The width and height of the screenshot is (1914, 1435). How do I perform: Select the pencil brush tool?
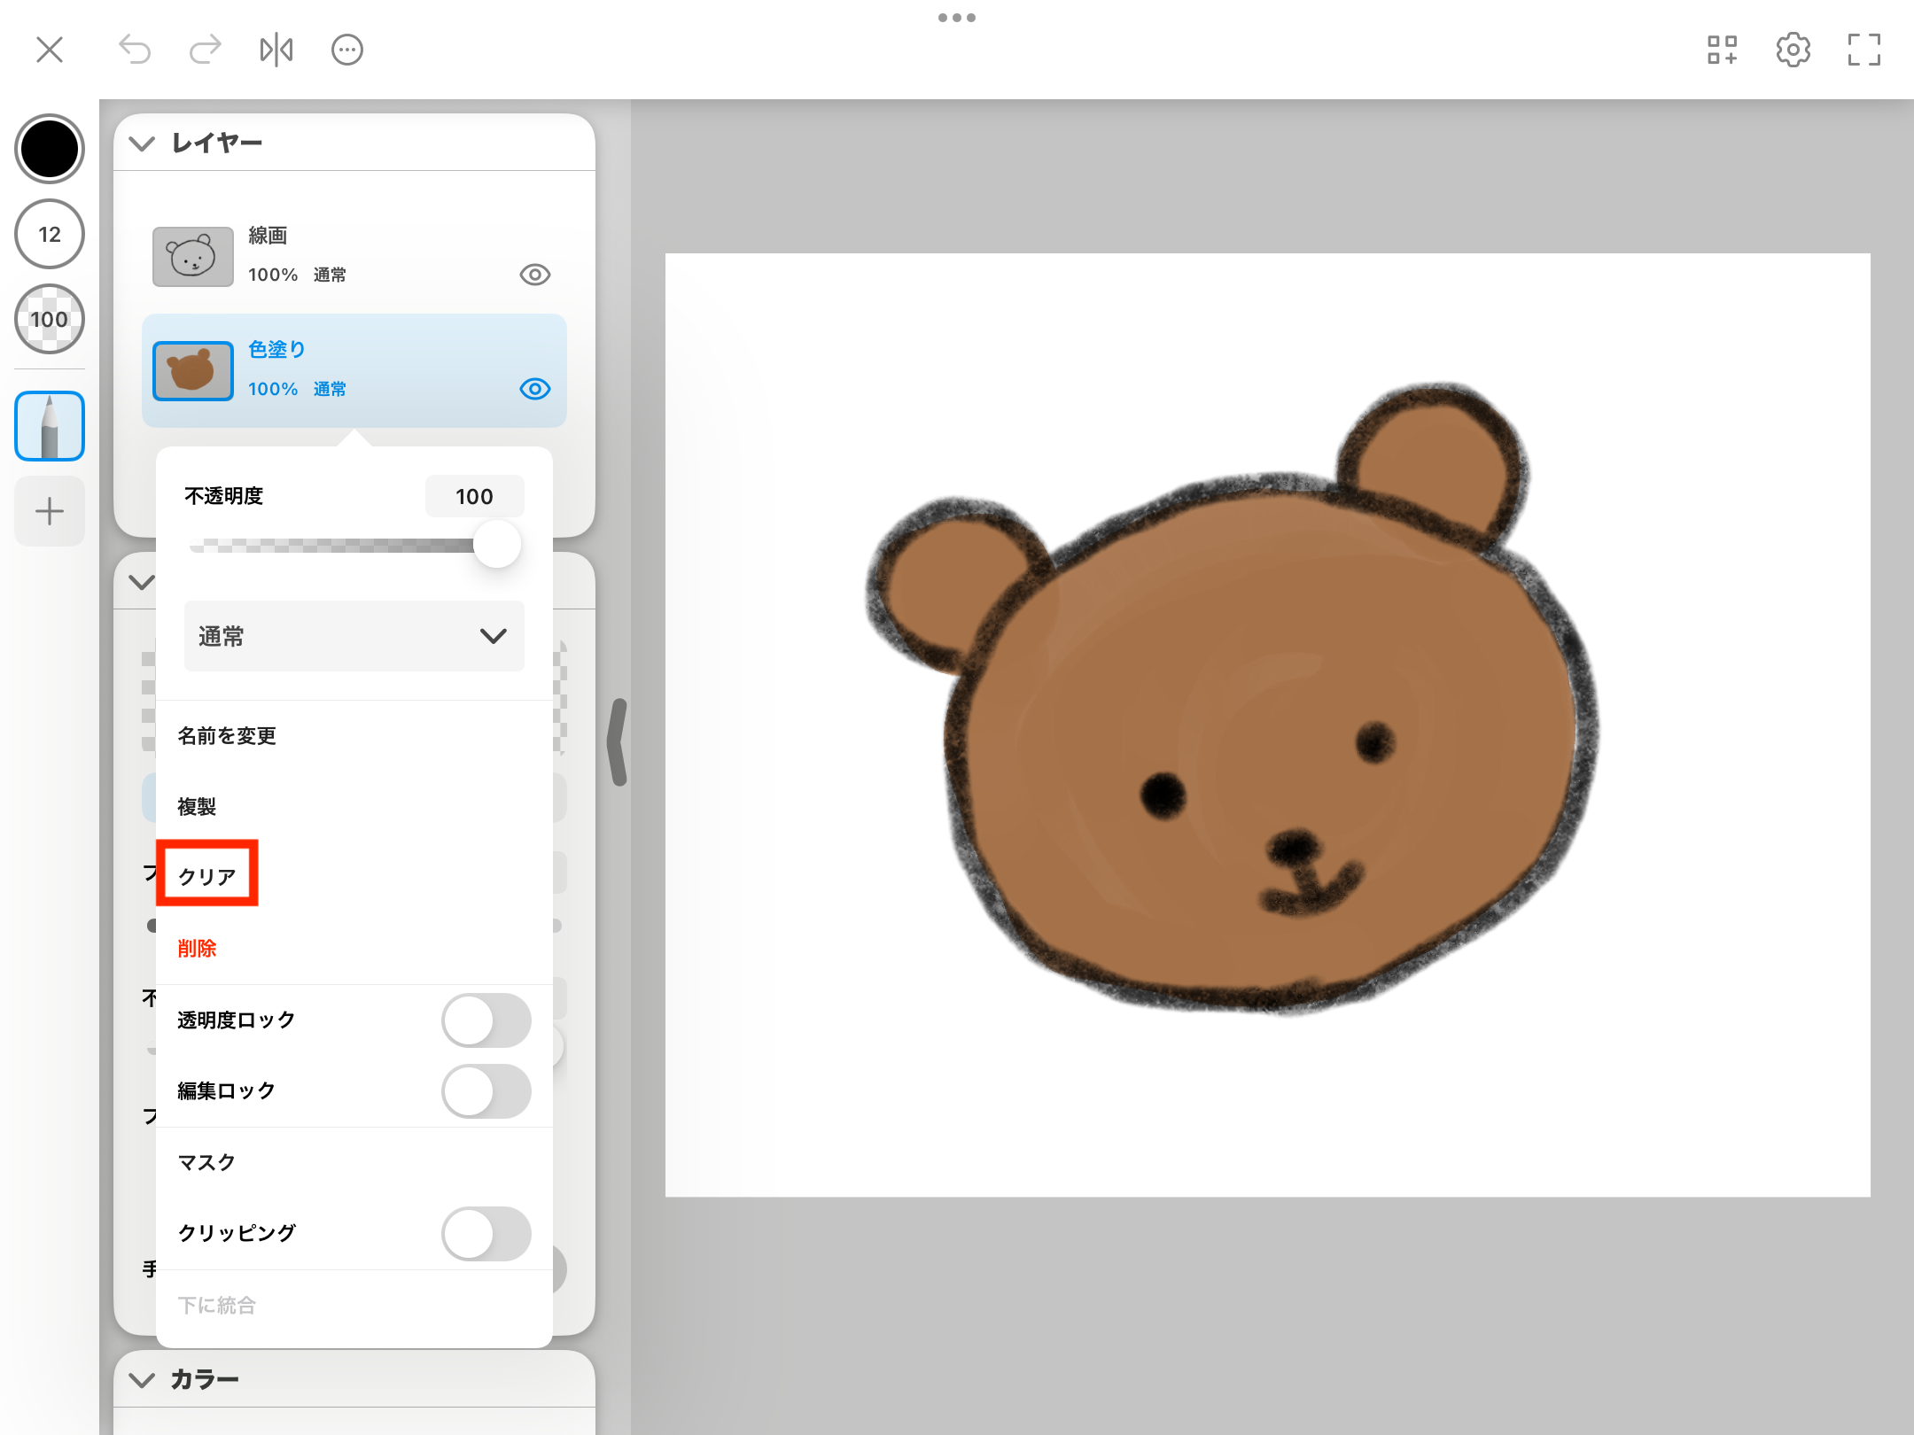pos(50,426)
